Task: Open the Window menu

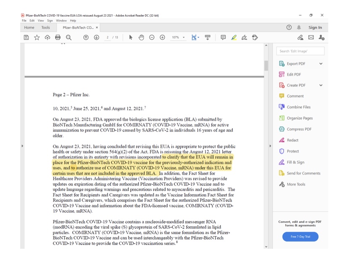Action: (61, 21)
